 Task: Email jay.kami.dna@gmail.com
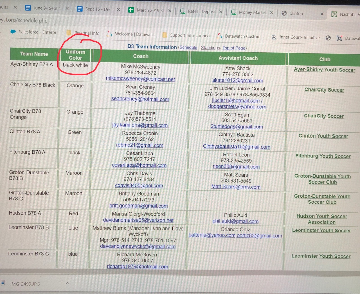tap(140, 125)
